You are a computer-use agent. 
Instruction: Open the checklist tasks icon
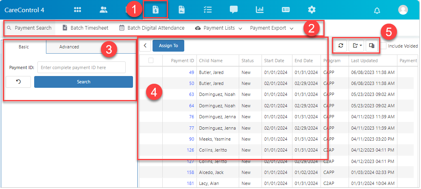pyautogui.click(x=207, y=10)
